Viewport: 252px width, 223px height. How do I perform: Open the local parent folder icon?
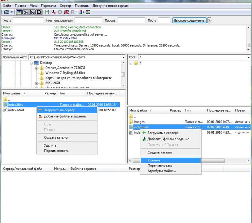5,99
